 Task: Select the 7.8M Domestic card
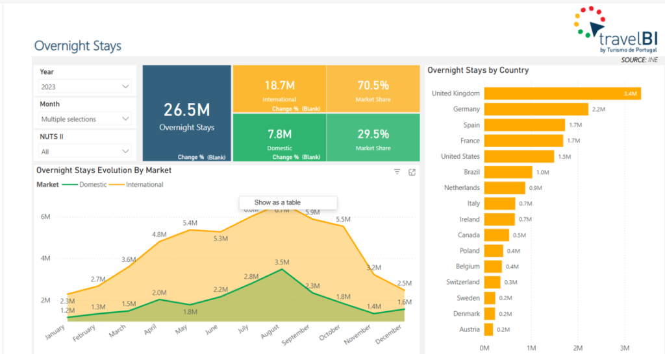279,137
